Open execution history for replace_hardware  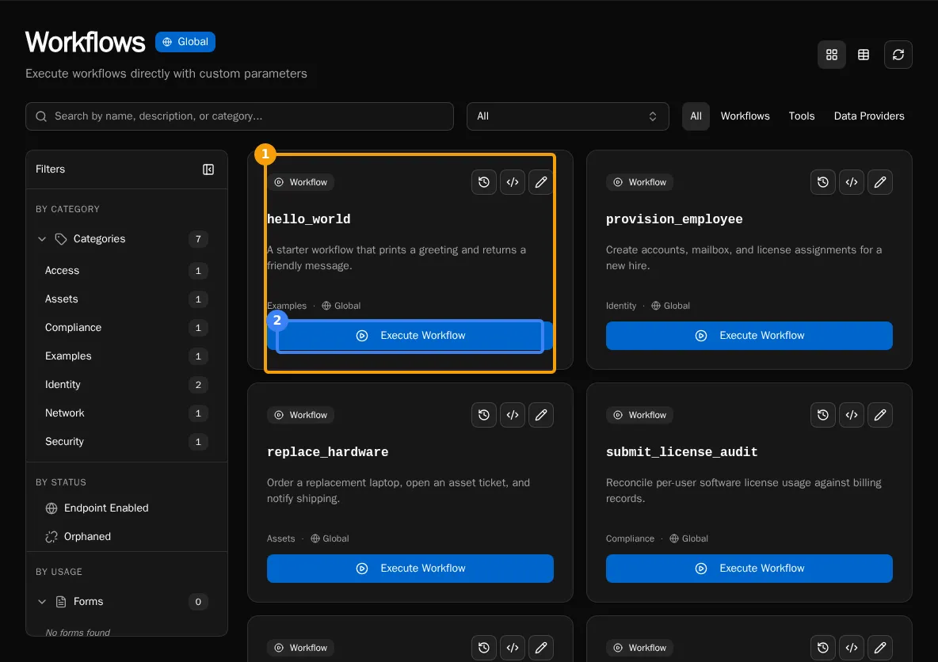tap(484, 415)
